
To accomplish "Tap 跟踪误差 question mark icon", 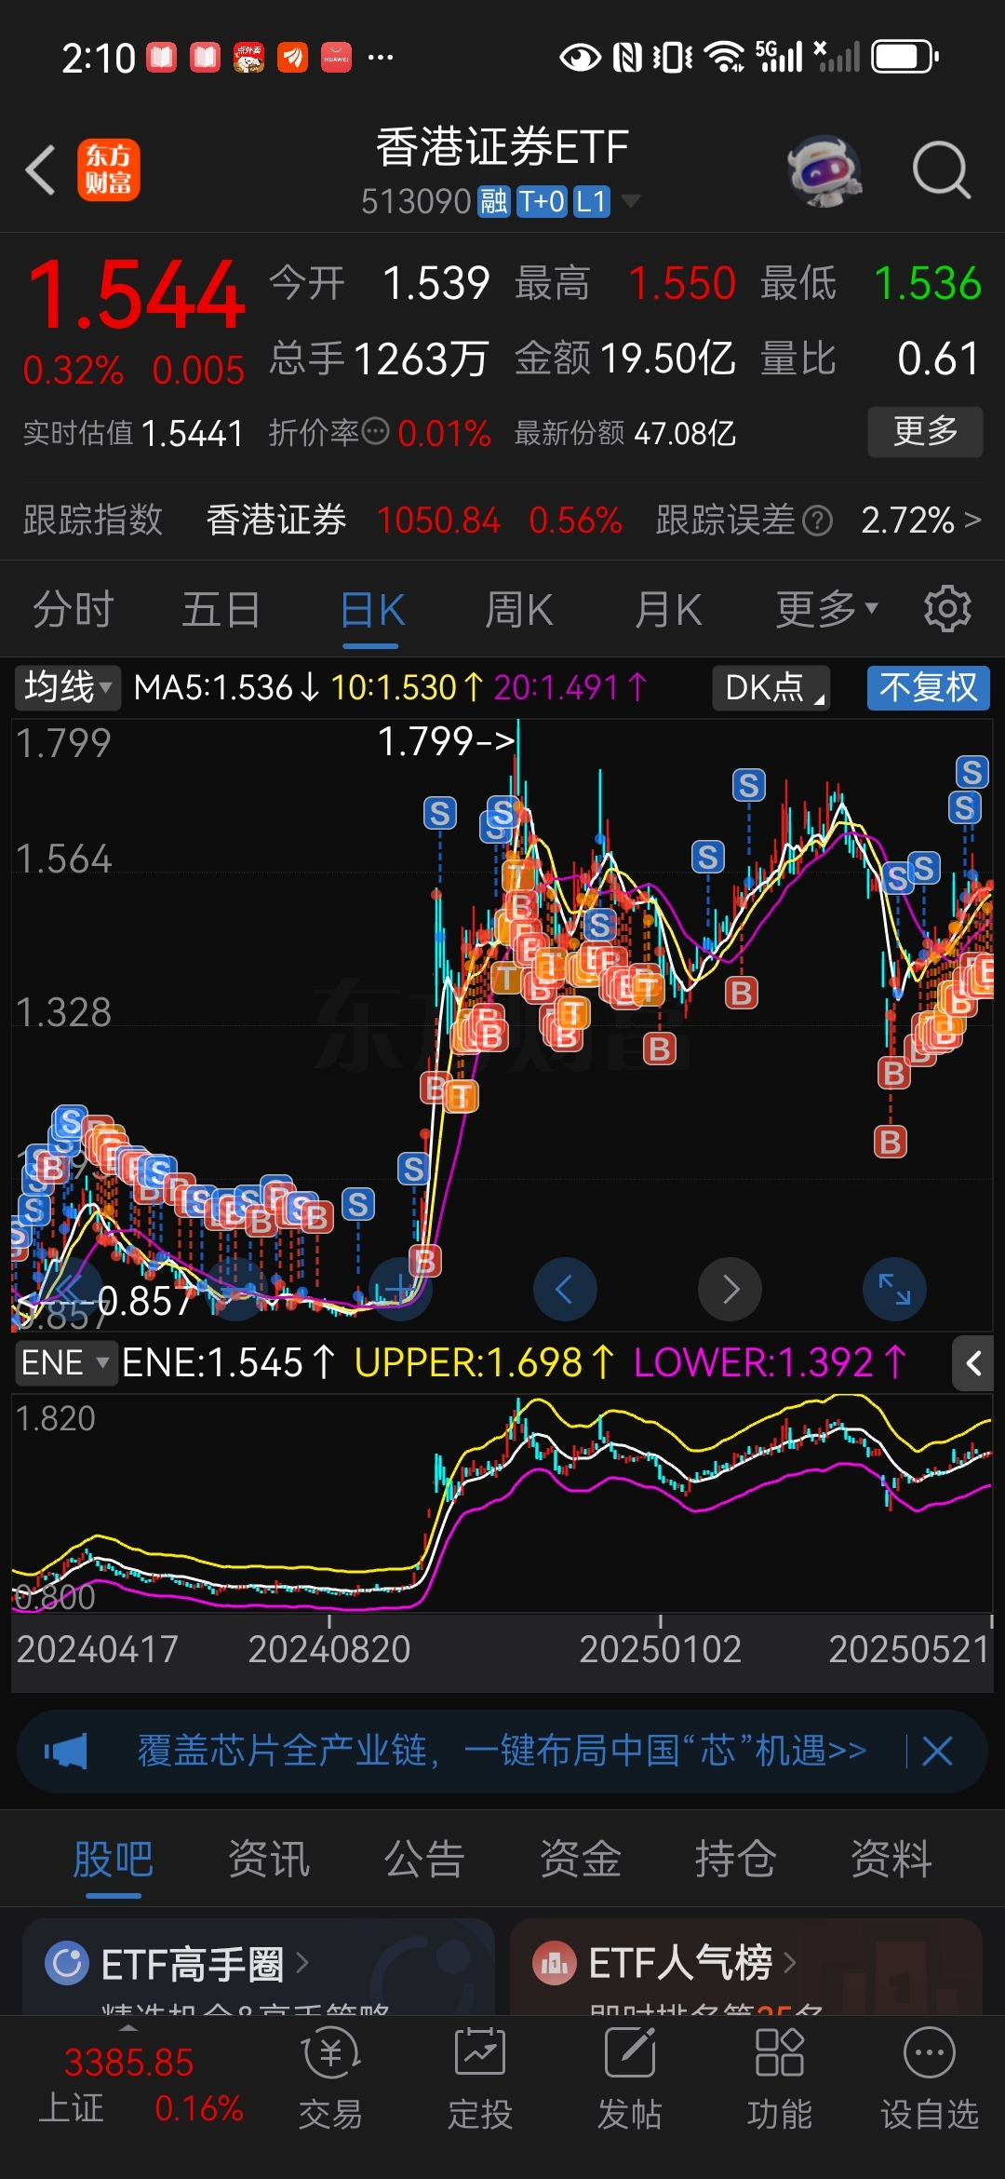I will 817,521.
